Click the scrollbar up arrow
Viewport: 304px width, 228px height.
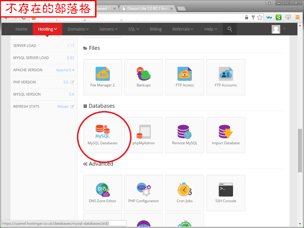pos(300,26)
